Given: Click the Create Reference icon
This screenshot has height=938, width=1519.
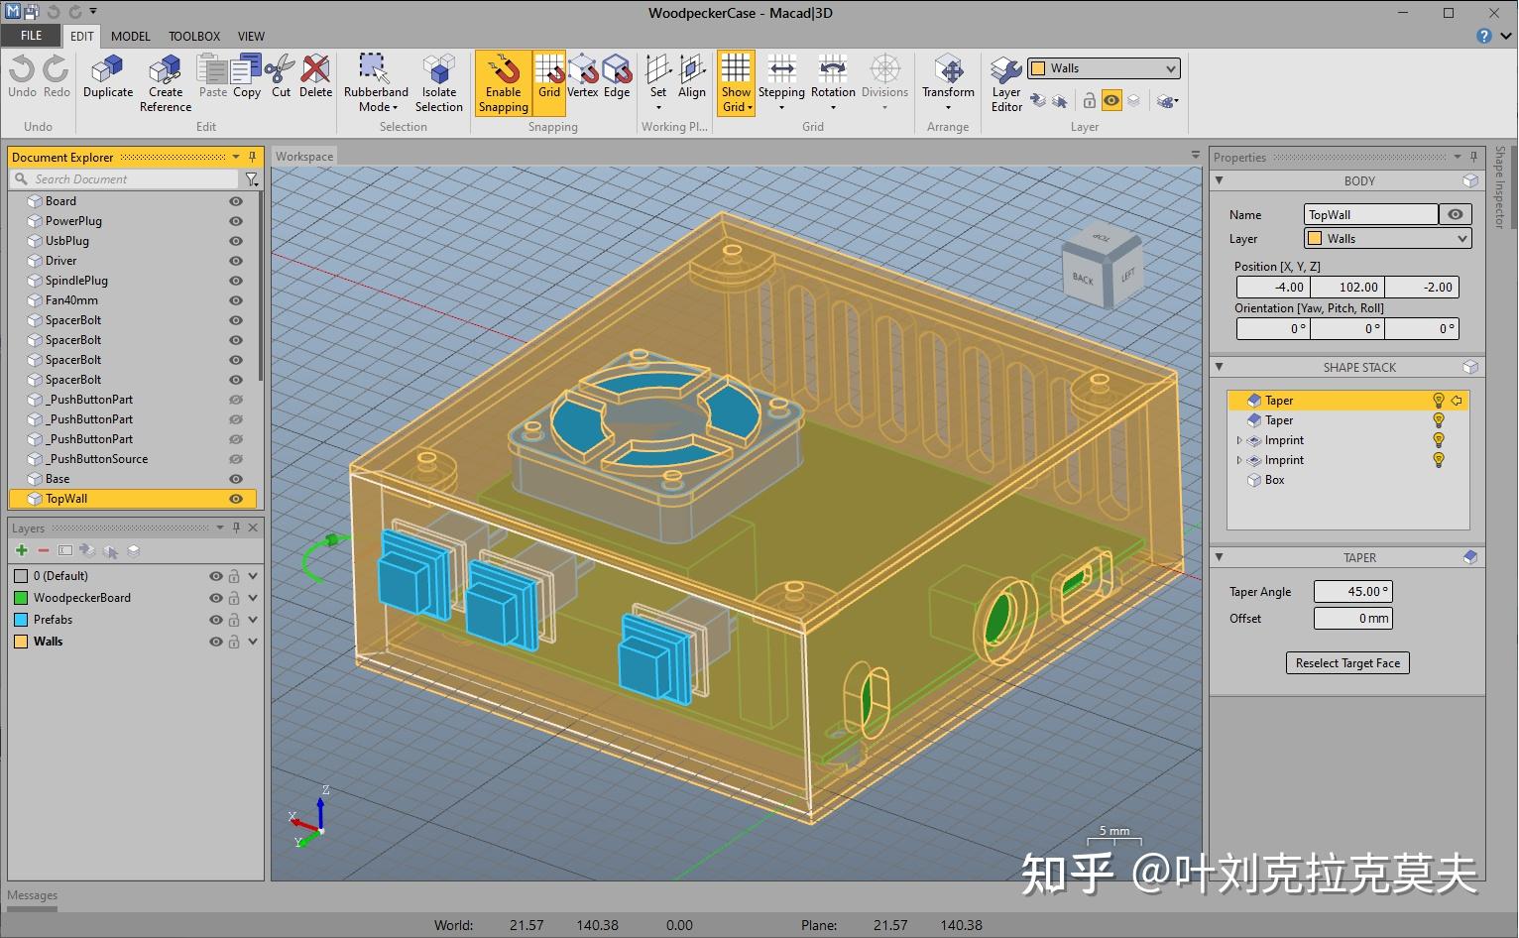Looking at the screenshot, I should [x=165, y=79].
